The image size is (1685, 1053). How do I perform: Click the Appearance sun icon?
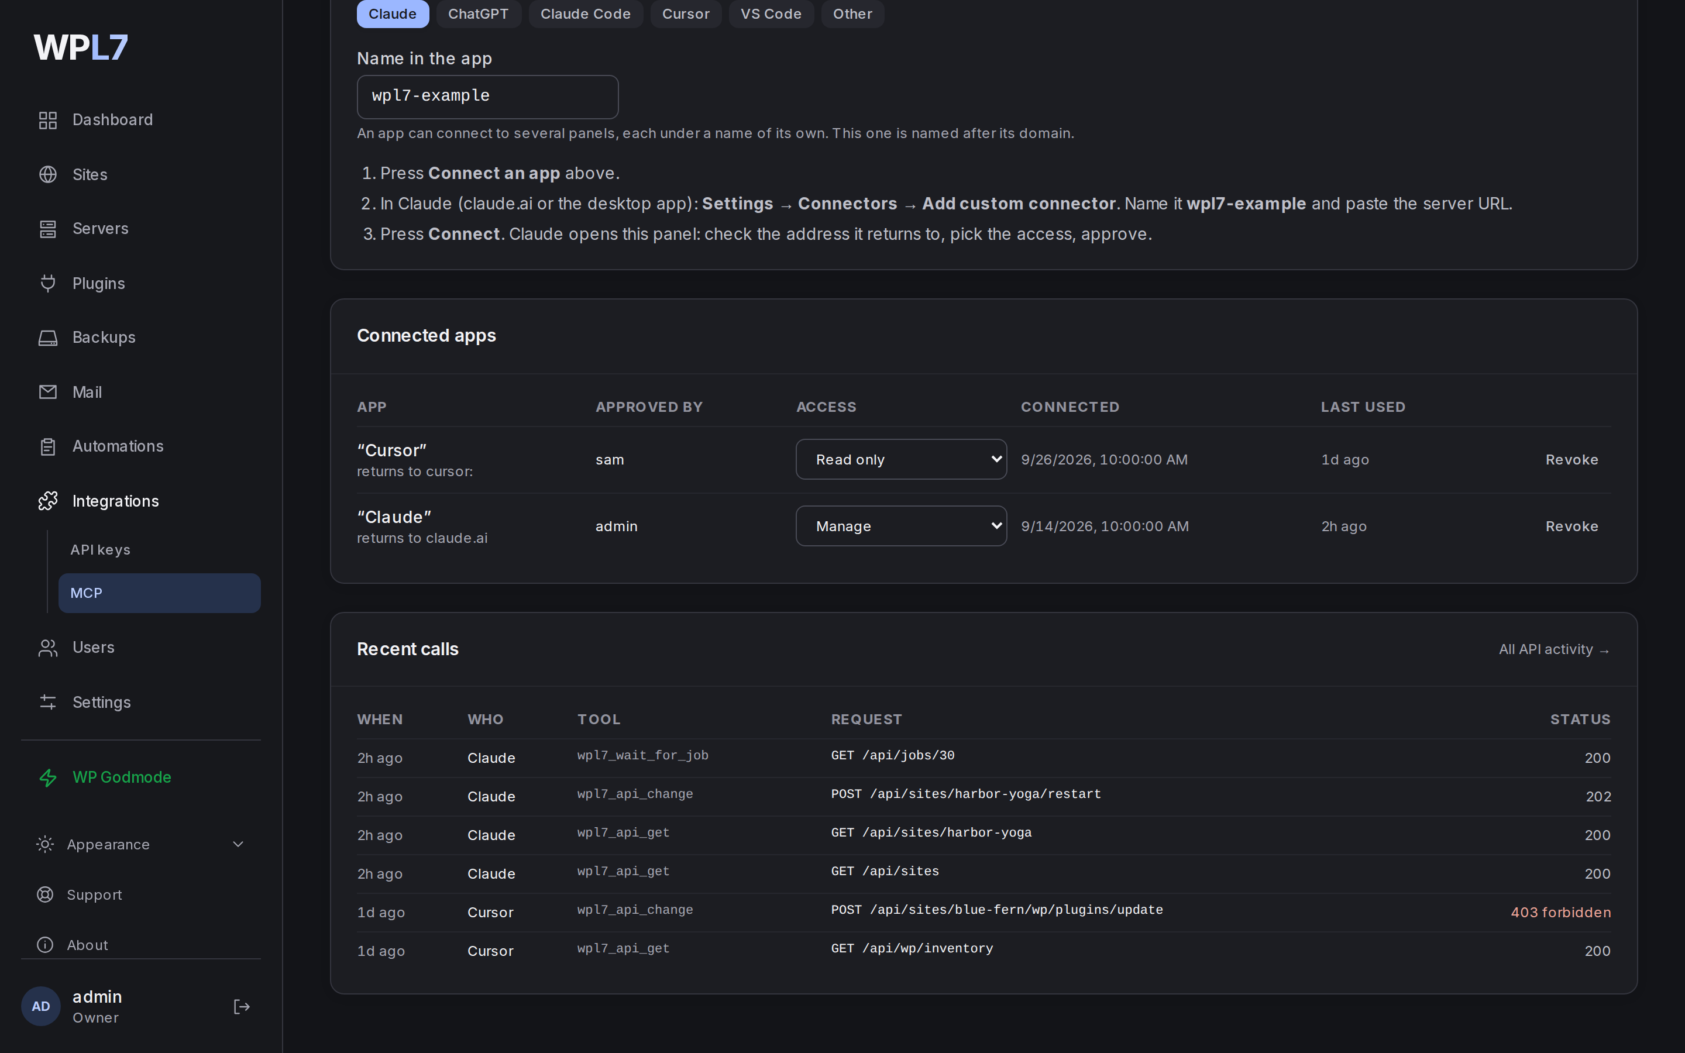point(44,844)
